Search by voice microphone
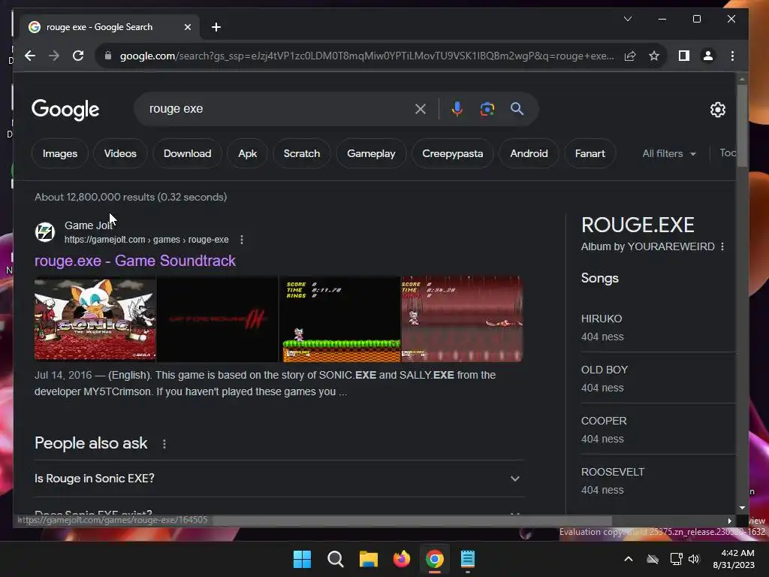 457,109
